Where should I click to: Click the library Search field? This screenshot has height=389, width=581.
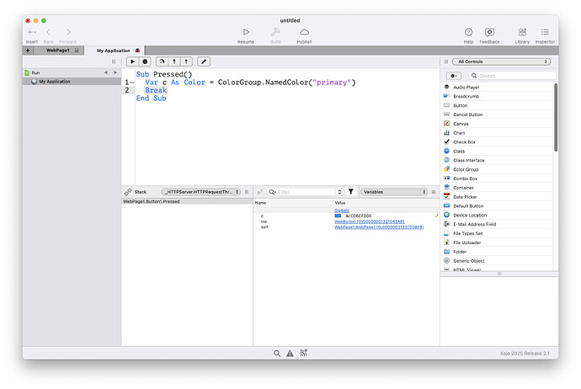point(507,76)
